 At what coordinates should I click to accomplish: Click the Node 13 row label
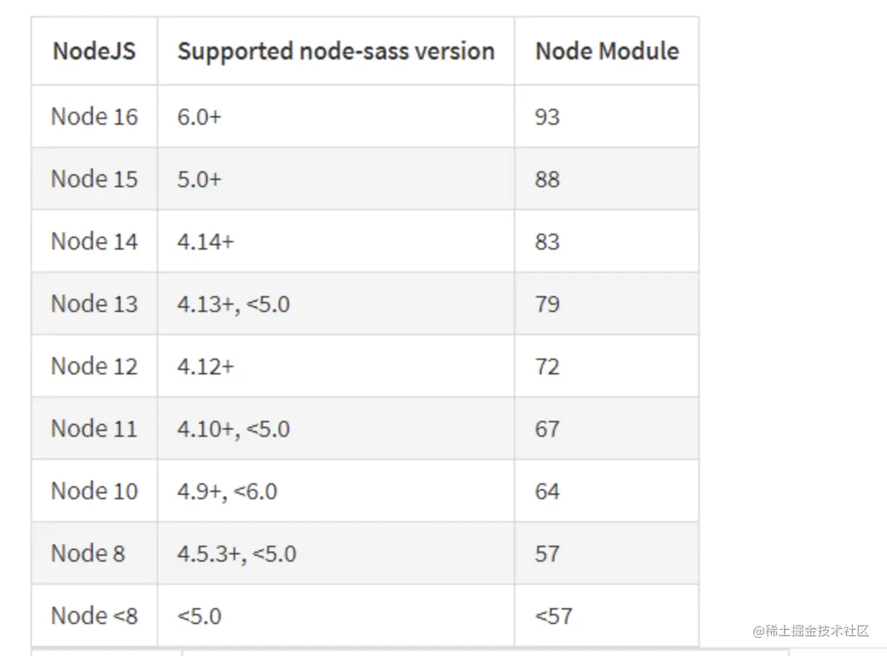(94, 304)
